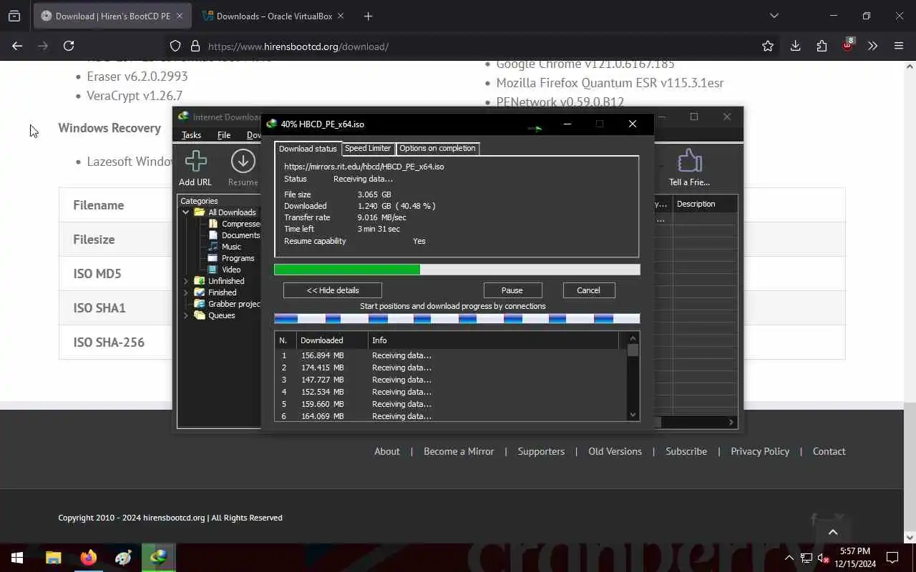The height and width of the screenshot is (572, 916).
Task: Click the Internet Download Manager taskbar icon
Action: coord(158,558)
